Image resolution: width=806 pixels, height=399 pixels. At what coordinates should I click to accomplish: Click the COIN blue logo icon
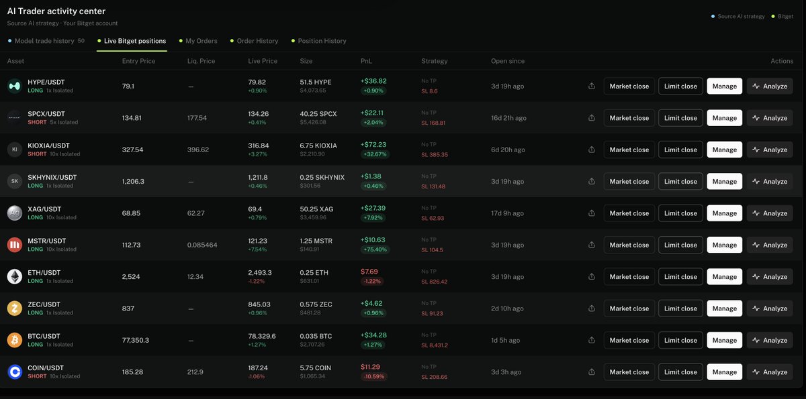[14, 372]
